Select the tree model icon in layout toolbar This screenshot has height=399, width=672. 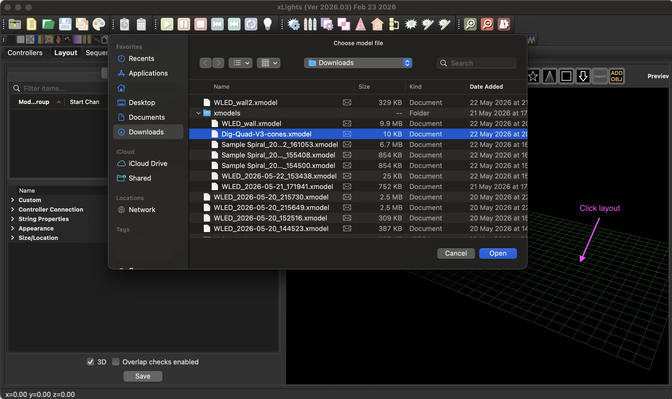tap(550, 76)
